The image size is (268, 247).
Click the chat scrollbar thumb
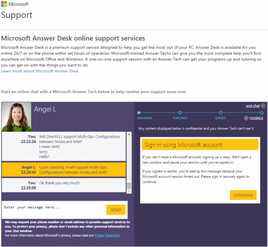[129, 186]
